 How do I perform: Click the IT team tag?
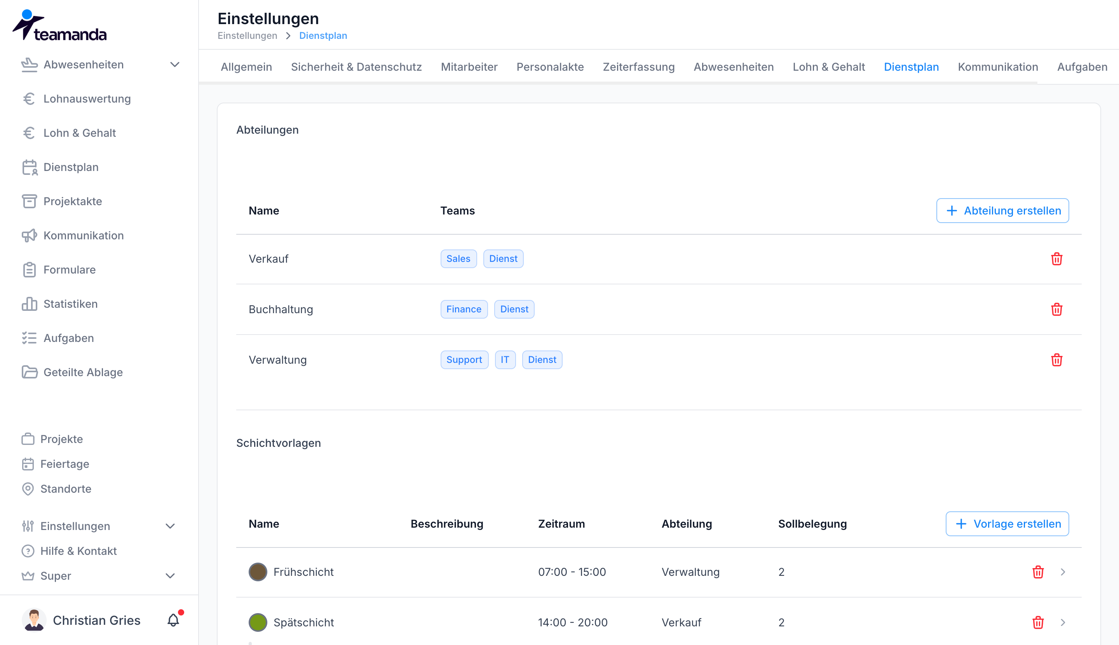(505, 360)
